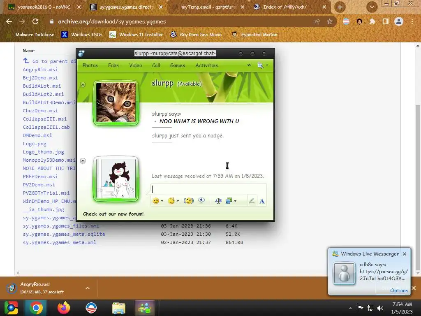This screenshot has height=316, width=421.
Task: Click the chat message input box
Action: tap(208, 189)
